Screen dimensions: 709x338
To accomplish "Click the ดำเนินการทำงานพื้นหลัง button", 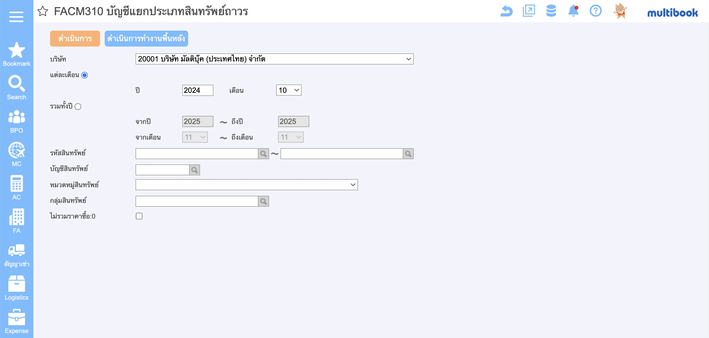I will tap(146, 38).
